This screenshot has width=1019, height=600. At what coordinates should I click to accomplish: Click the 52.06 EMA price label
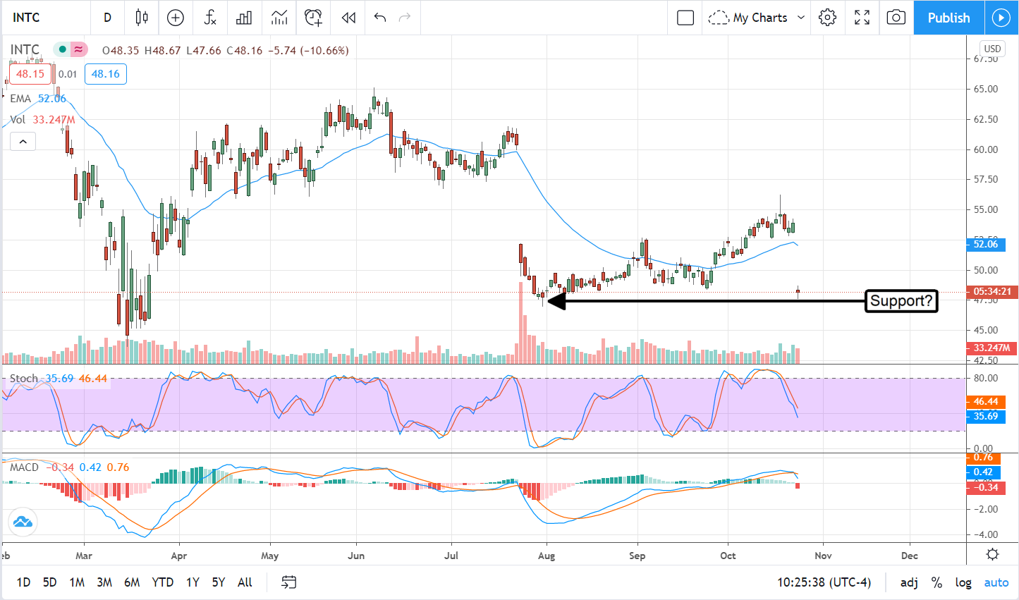(x=985, y=245)
